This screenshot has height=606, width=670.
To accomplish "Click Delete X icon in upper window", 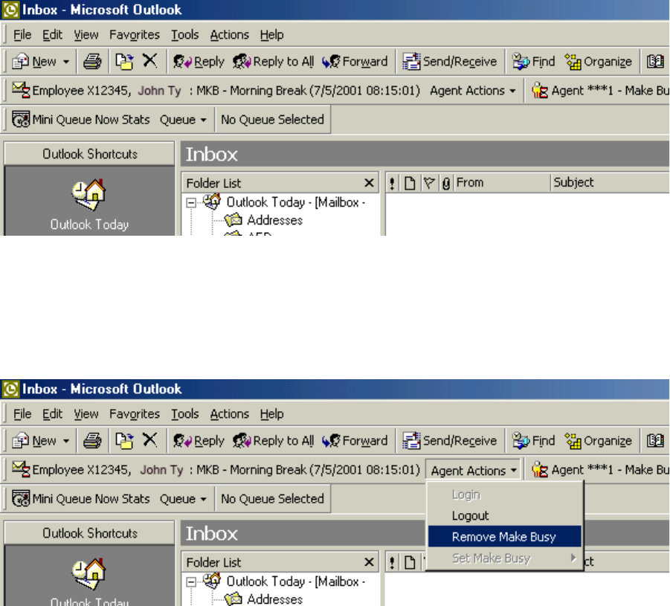I will (x=149, y=61).
